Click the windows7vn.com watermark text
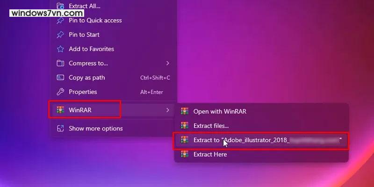This screenshot has width=374, height=187. [47, 13]
